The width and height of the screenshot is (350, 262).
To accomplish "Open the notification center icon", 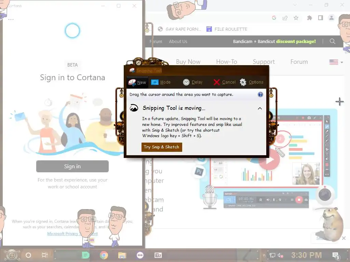I will pos(336,256).
